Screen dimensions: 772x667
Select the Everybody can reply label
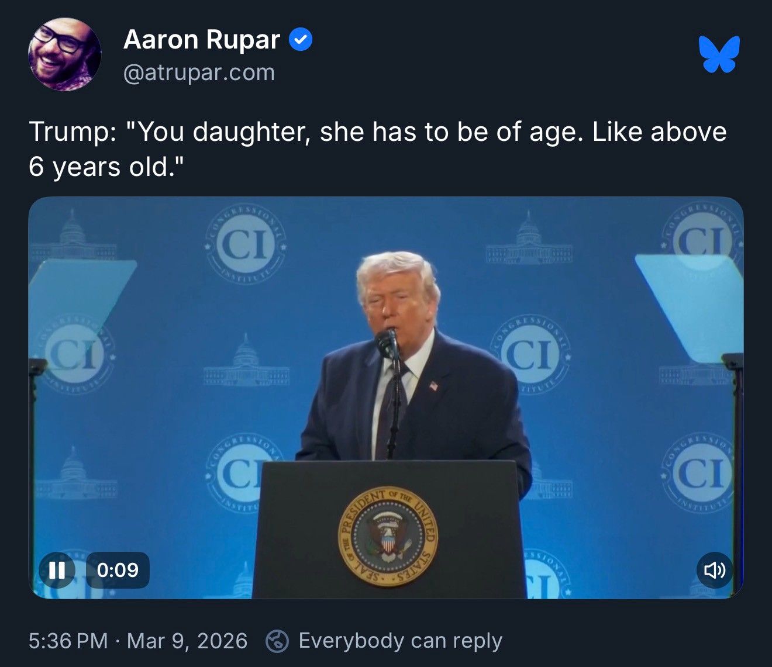[x=401, y=641]
